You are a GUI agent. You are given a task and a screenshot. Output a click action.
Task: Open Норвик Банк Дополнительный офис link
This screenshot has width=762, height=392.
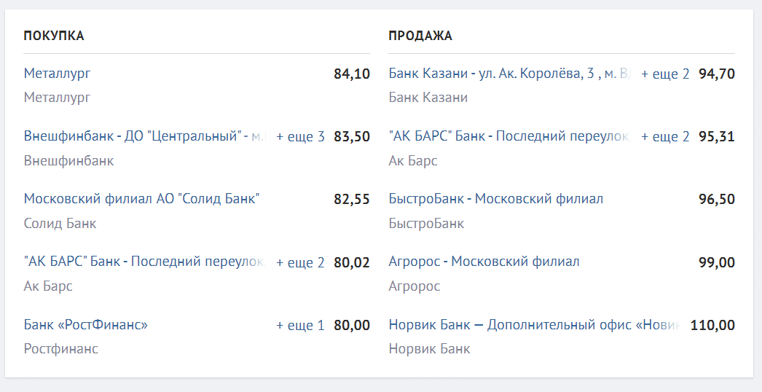(534, 325)
